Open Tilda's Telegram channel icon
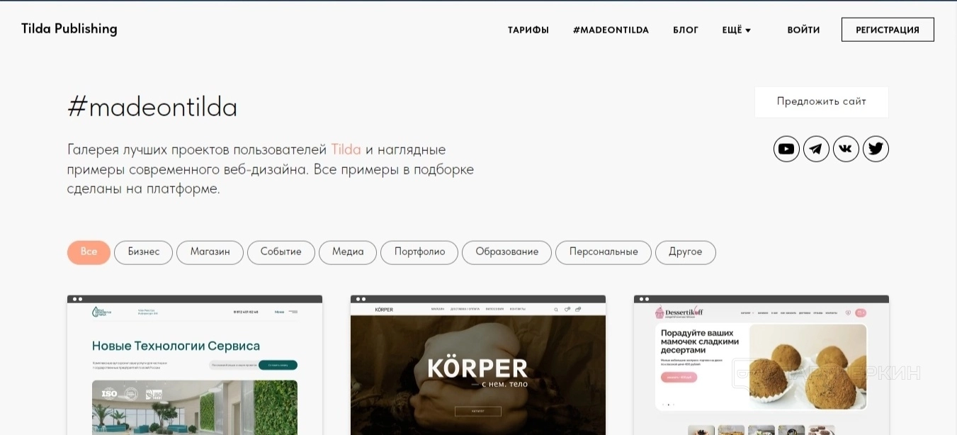This screenshot has height=435, width=957. (x=816, y=149)
